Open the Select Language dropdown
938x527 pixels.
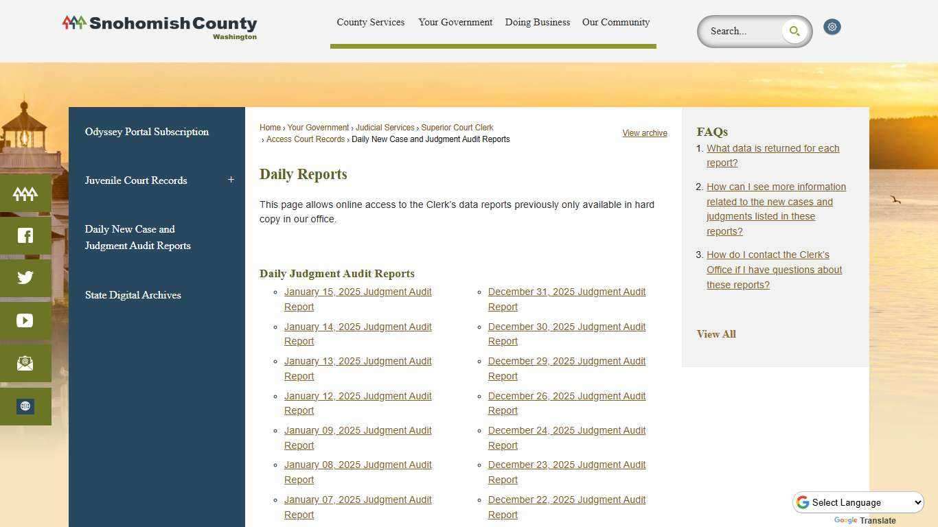click(x=858, y=502)
